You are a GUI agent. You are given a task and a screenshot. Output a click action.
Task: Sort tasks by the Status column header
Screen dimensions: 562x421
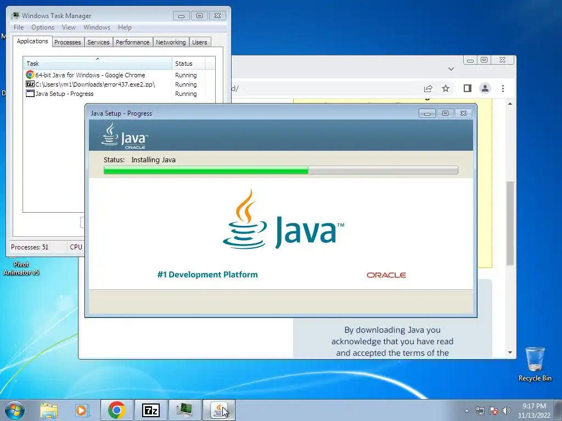click(x=188, y=64)
